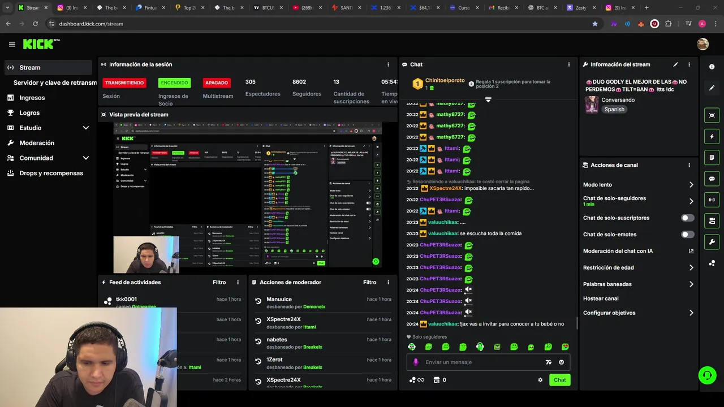Click the stream preview video thumbnail
The width and height of the screenshot is (724, 407).
(x=247, y=194)
